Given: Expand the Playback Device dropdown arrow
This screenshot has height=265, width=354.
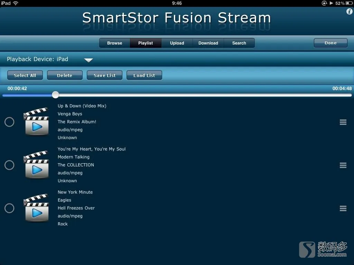Looking at the screenshot, I should pyautogui.click(x=88, y=60).
